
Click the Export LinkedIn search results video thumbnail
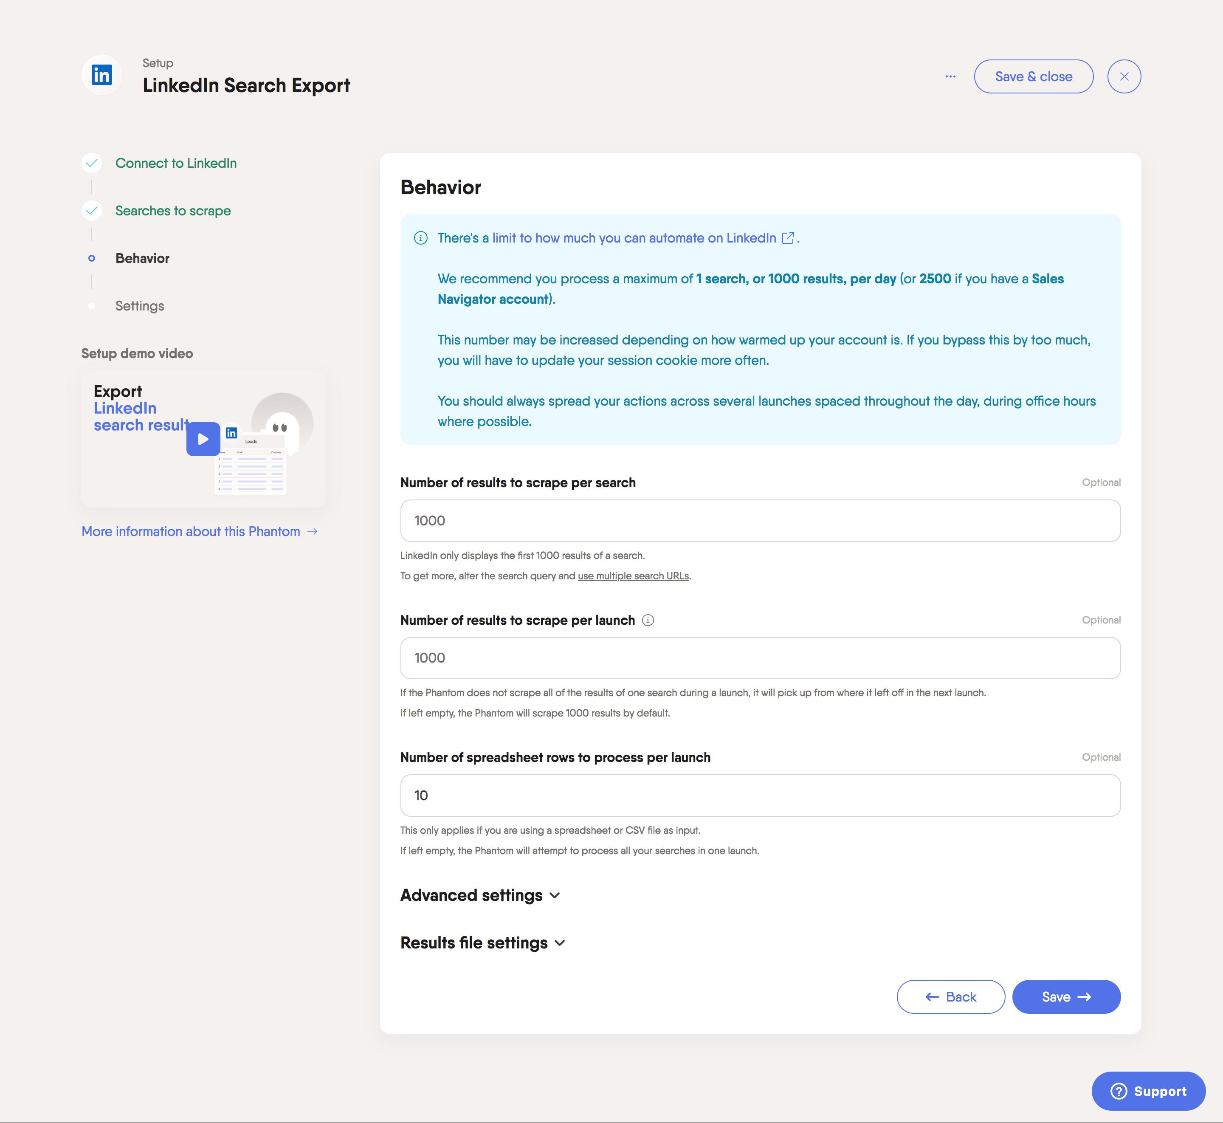(x=203, y=440)
